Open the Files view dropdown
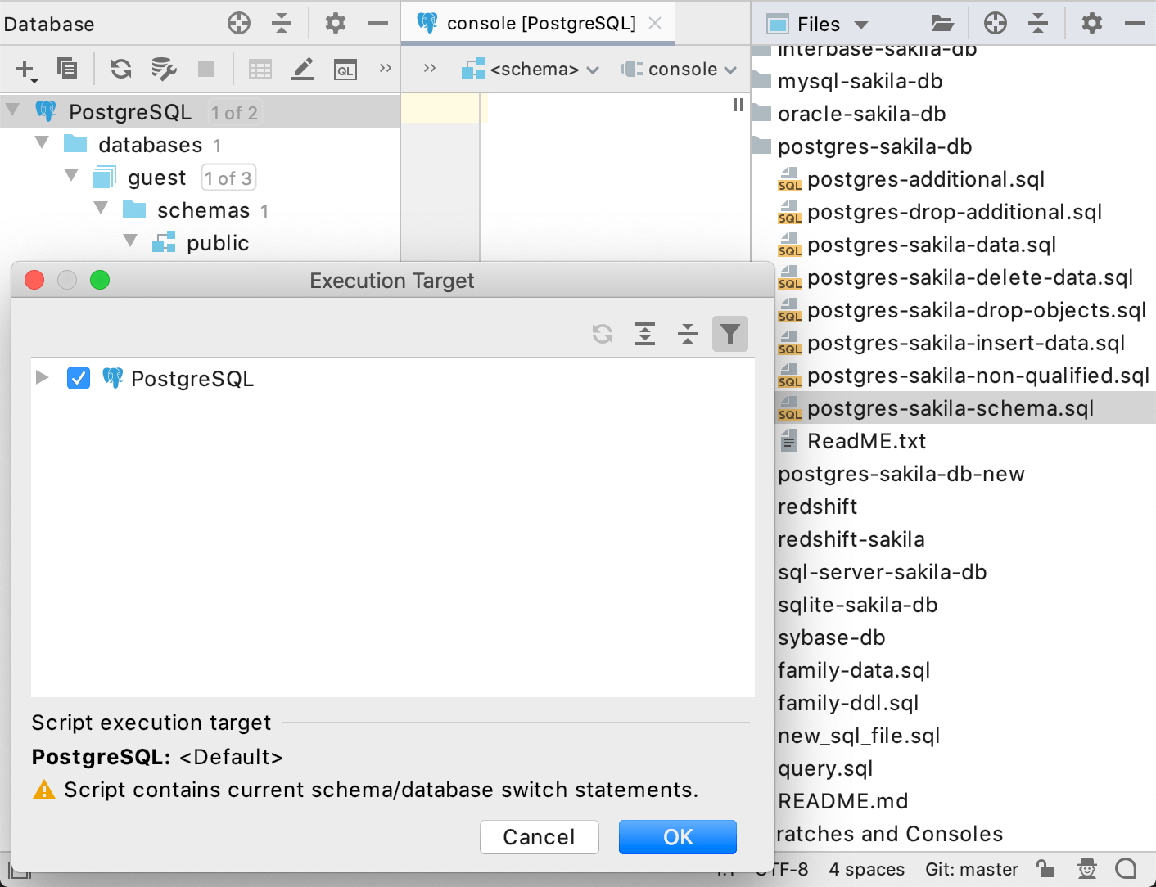 click(x=860, y=25)
